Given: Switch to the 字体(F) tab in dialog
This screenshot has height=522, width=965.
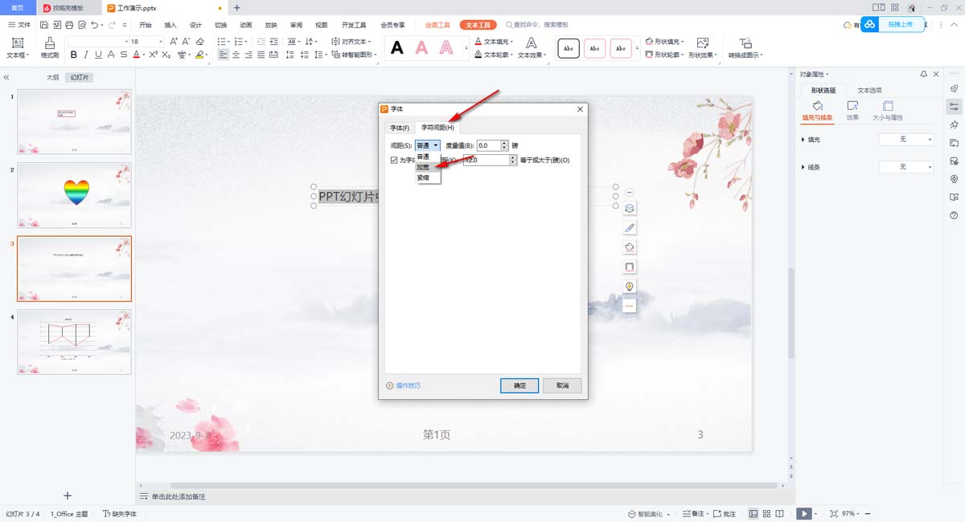Looking at the screenshot, I should point(400,128).
